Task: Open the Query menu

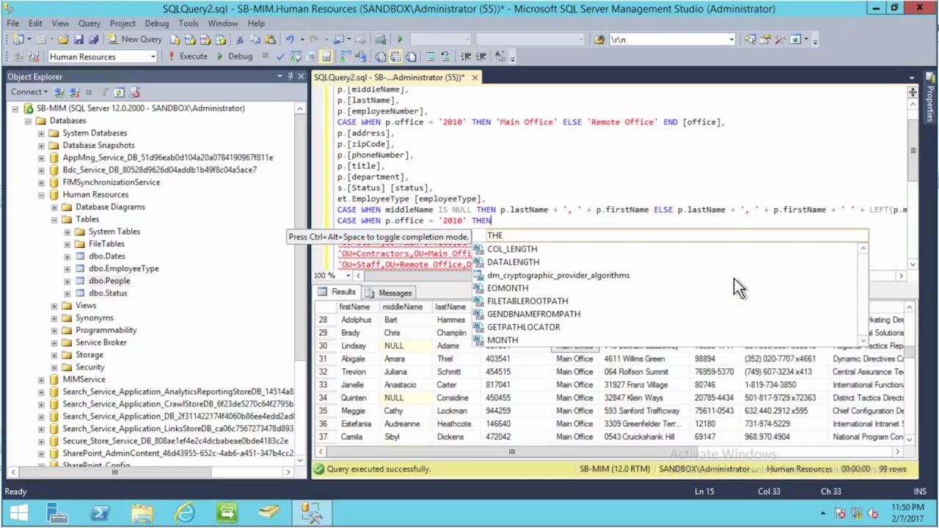Action: click(x=89, y=23)
